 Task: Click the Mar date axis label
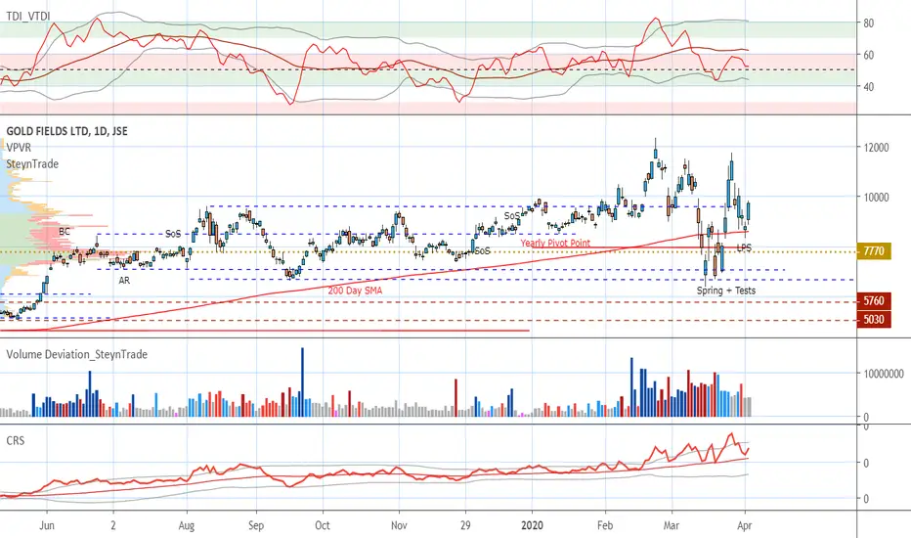pos(672,525)
